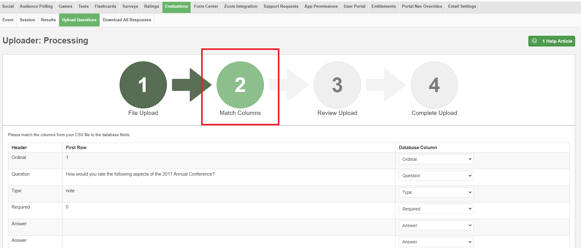This screenshot has width=581, height=248.
Task: Click the first row question text cell
Action: (x=140, y=174)
